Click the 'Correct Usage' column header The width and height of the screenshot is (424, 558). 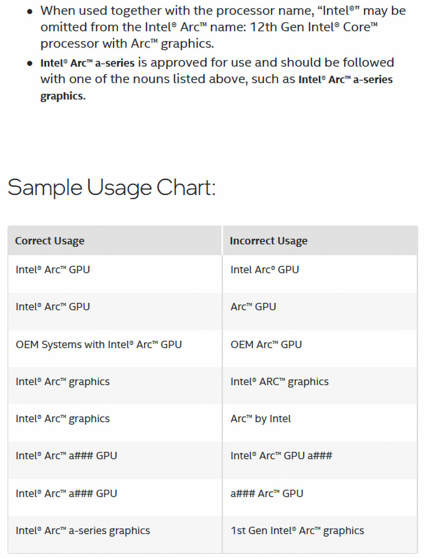tap(50, 241)
